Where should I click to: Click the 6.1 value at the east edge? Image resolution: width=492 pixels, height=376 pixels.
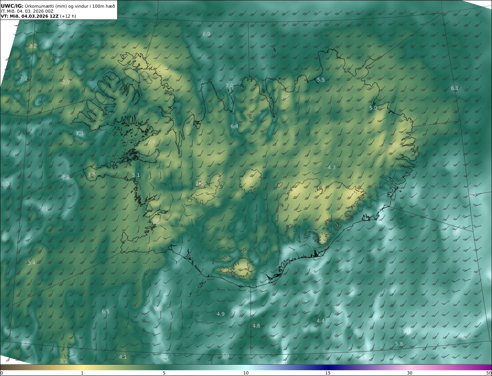(455, 88)
